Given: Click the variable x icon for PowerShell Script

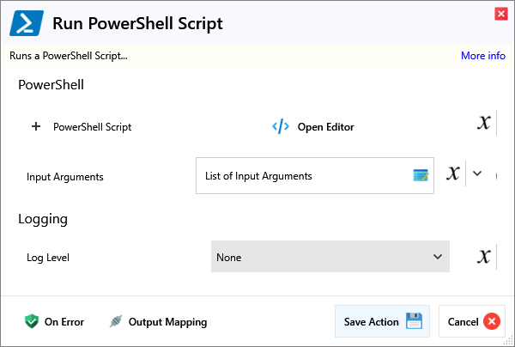Looking at the screenshot, I should pos(484,123).
